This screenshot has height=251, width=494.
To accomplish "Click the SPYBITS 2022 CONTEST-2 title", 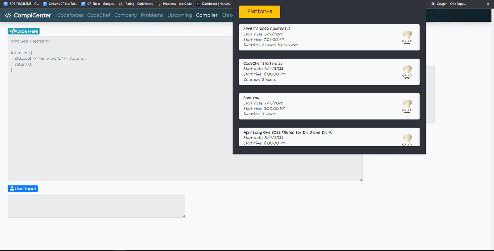I will tap(267, 29).
